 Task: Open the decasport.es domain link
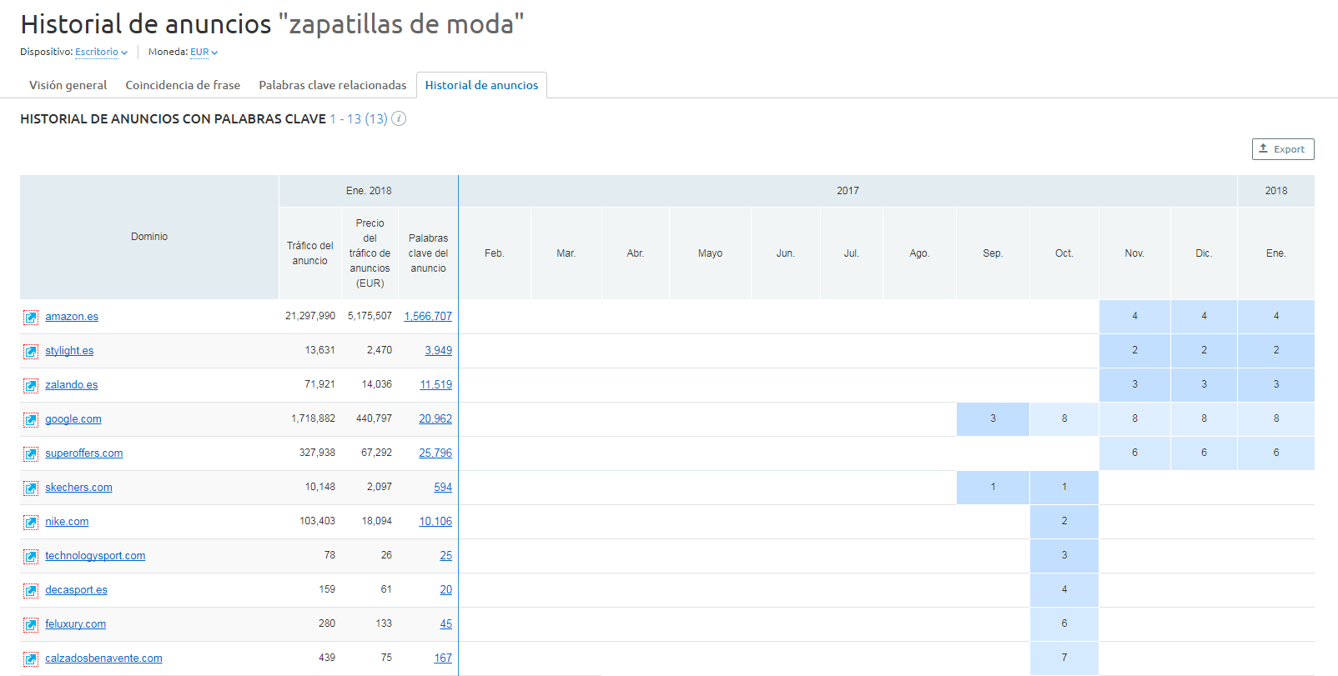(76, 590)
